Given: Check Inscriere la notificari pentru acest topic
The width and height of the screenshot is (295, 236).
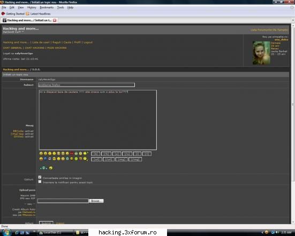Looking at the screenshot, I should (x=40, y=181).
